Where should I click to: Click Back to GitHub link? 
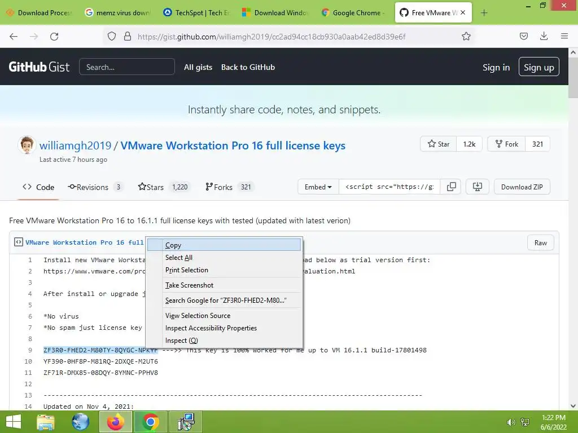[x=248, y=67]
